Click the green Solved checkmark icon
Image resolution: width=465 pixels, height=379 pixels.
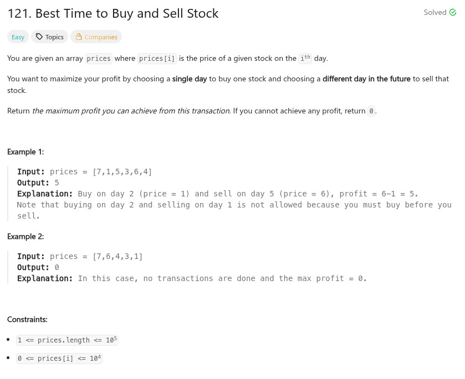click(x=453, y=13)
